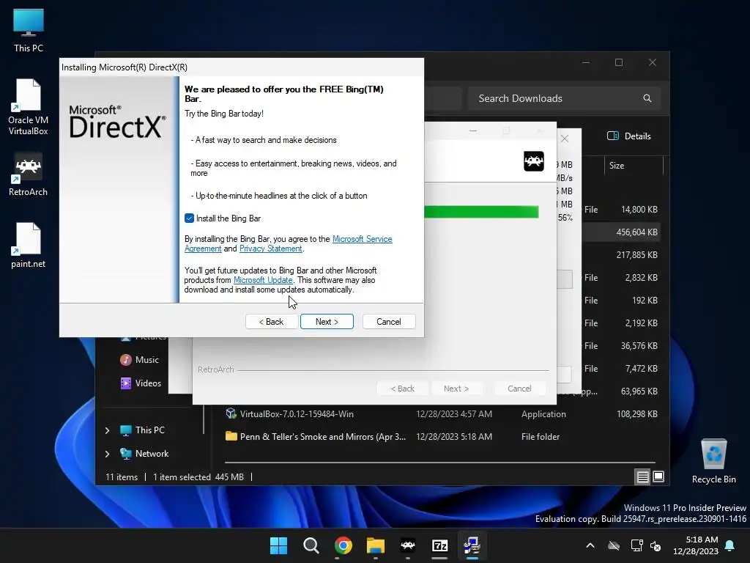The image size is (750, 563).
Task: Sort by the Size column header
Action: pyautogui.click(x=634, y=166)
